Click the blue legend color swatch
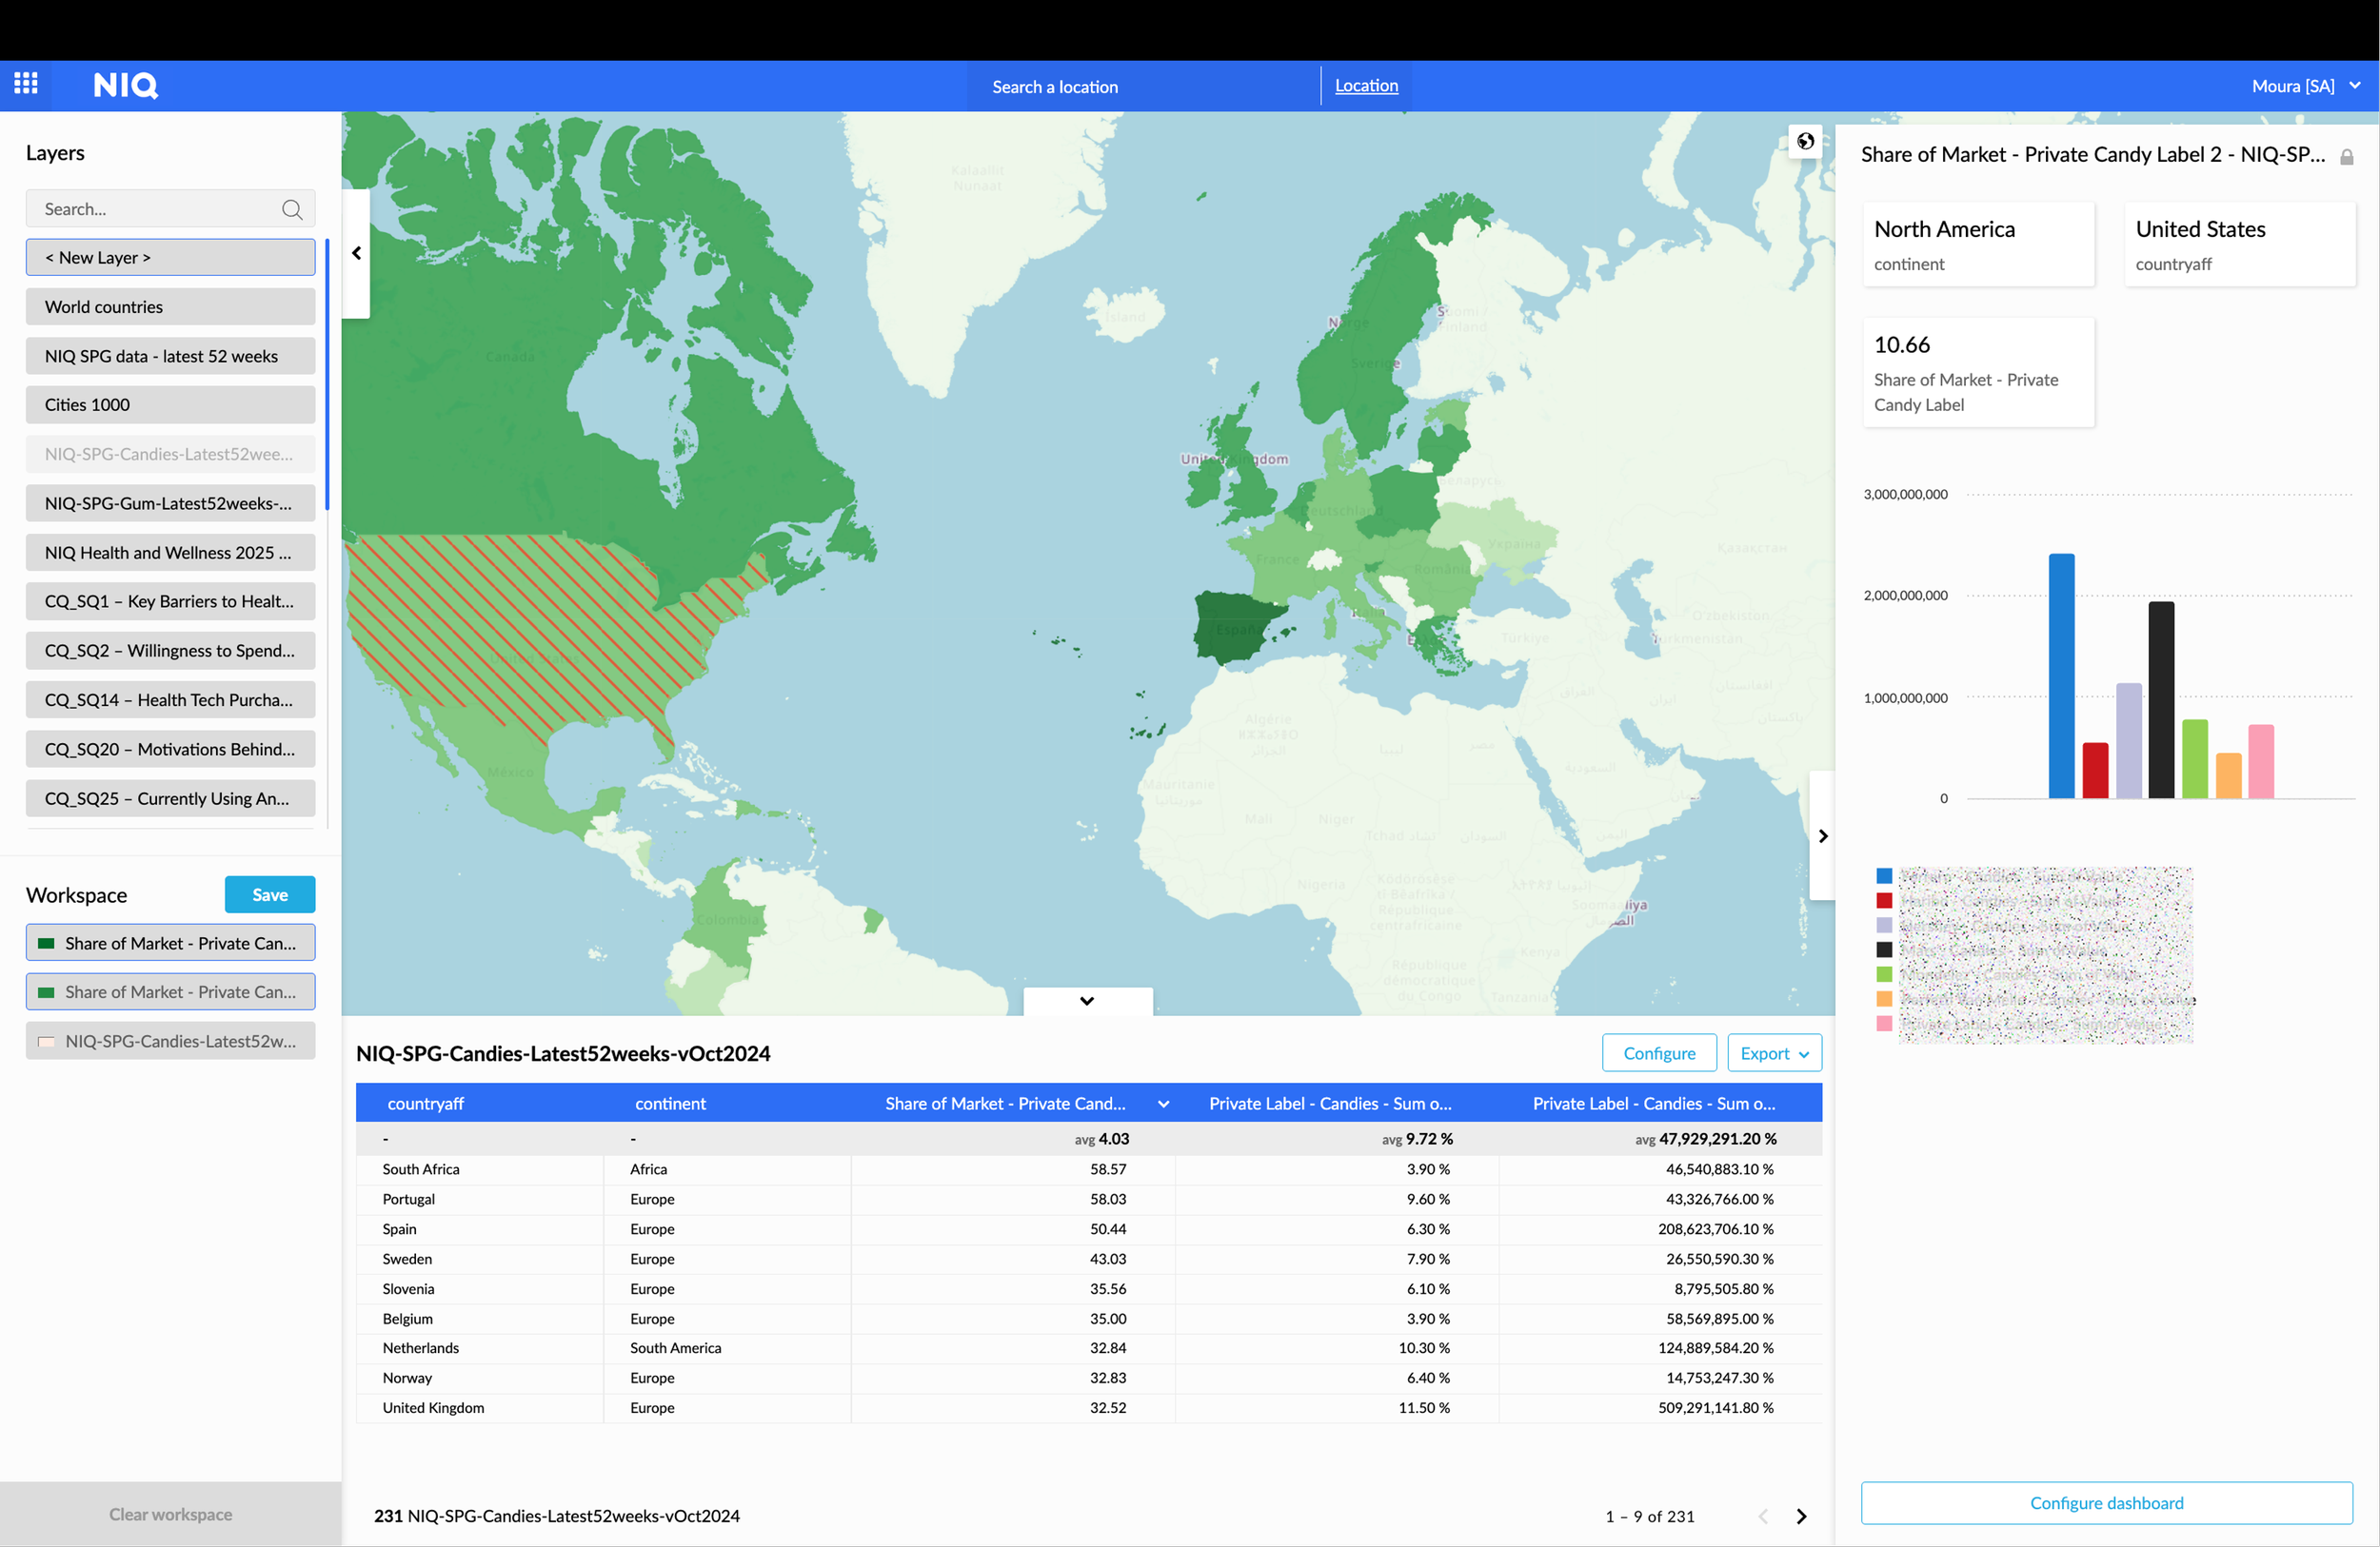 click(x=1883, y=876)
